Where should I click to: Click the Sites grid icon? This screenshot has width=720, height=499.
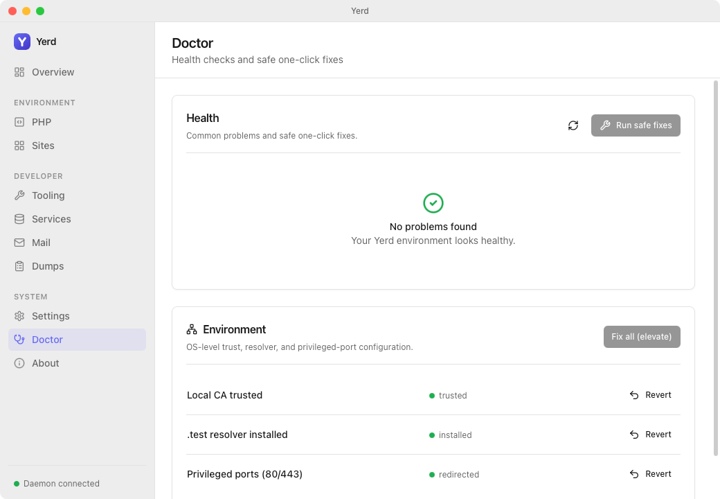pos(19,146)
